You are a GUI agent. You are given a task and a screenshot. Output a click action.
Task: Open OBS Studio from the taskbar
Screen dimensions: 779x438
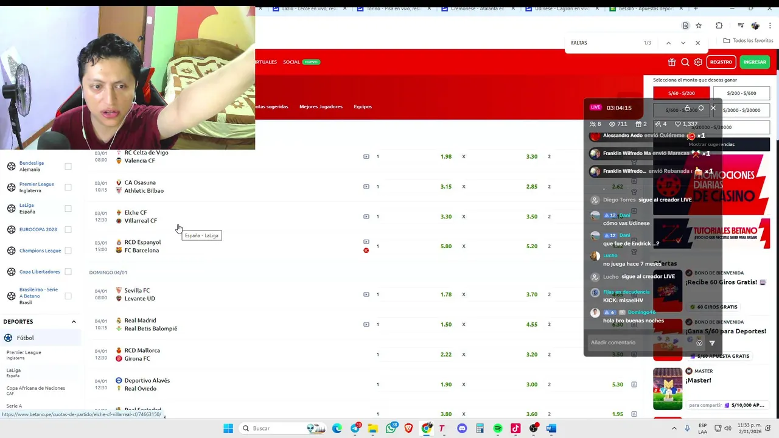pyautogui.click(x=534, y=428)
